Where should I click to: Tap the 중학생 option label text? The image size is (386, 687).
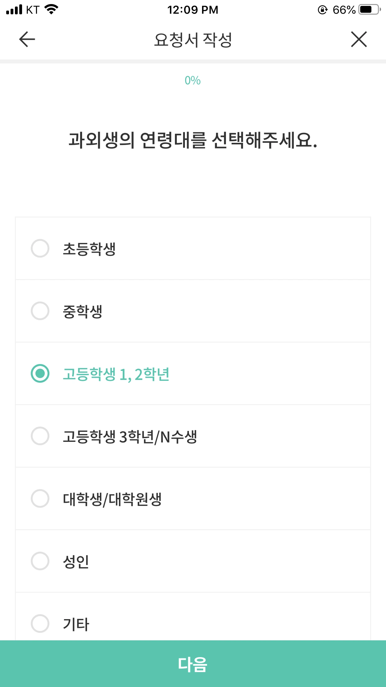[83, 311]
